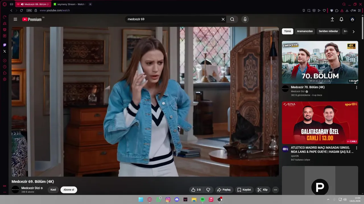Like the video with thumbs up
This screenshot has width=364, height=204.
pos(196,190)
